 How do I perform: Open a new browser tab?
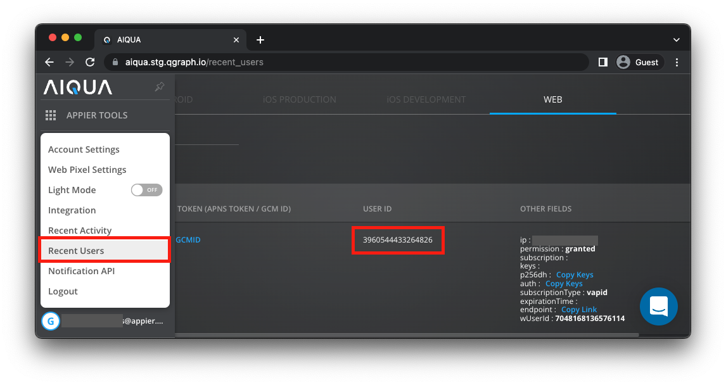point(260,40)
